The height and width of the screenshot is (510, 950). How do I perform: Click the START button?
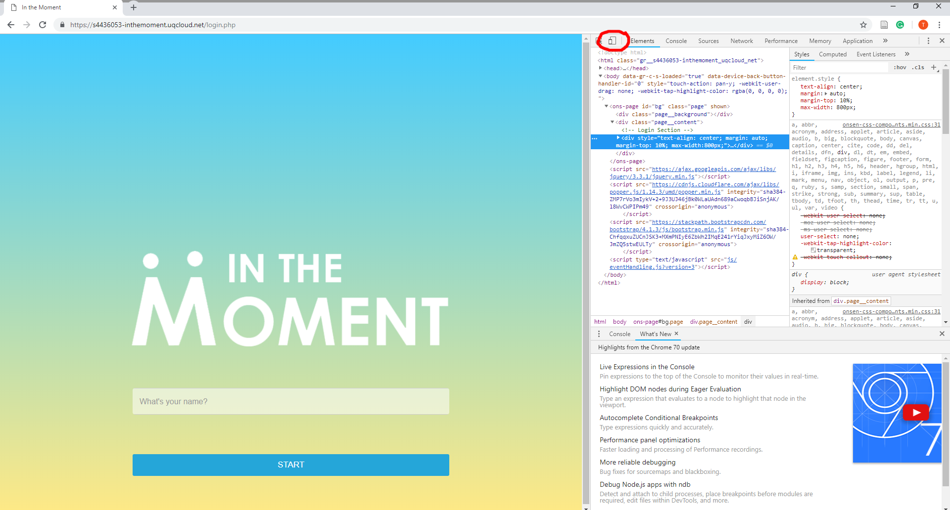pyautogui.click(x=290, y=465)
